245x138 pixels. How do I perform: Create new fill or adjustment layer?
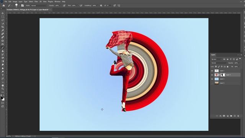click(227, 116)
